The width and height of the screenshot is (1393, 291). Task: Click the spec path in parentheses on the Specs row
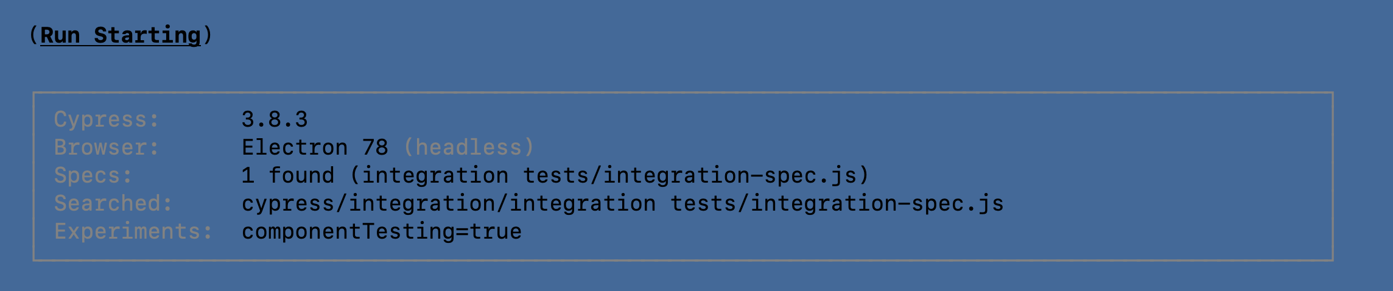[x=609, y=175]
